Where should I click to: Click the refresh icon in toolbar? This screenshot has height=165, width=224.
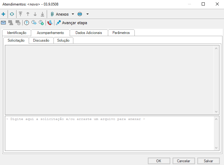pyautogui.click(x=12, y=14)
